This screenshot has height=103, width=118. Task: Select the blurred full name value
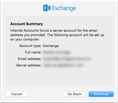point(57,52)
